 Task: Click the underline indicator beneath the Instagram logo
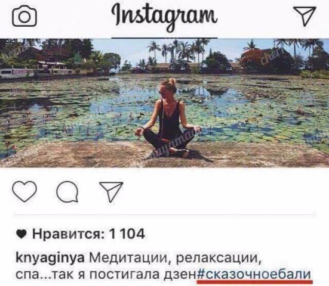(x=165, y=38)
